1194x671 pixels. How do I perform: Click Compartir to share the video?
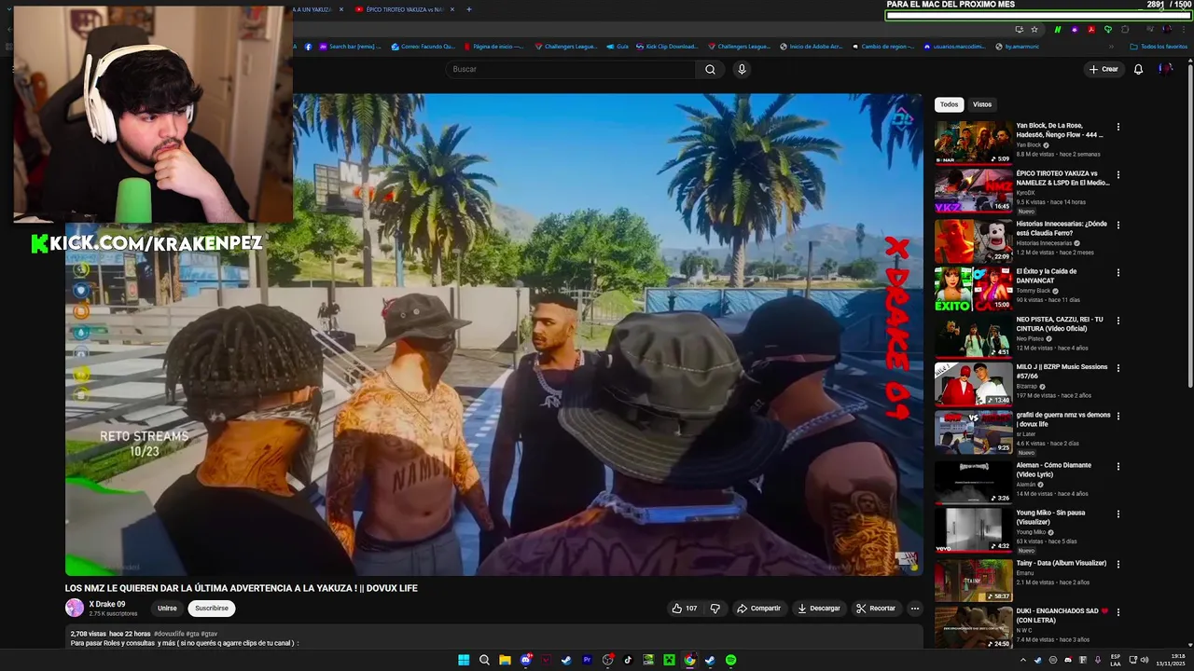coord(758,609)
